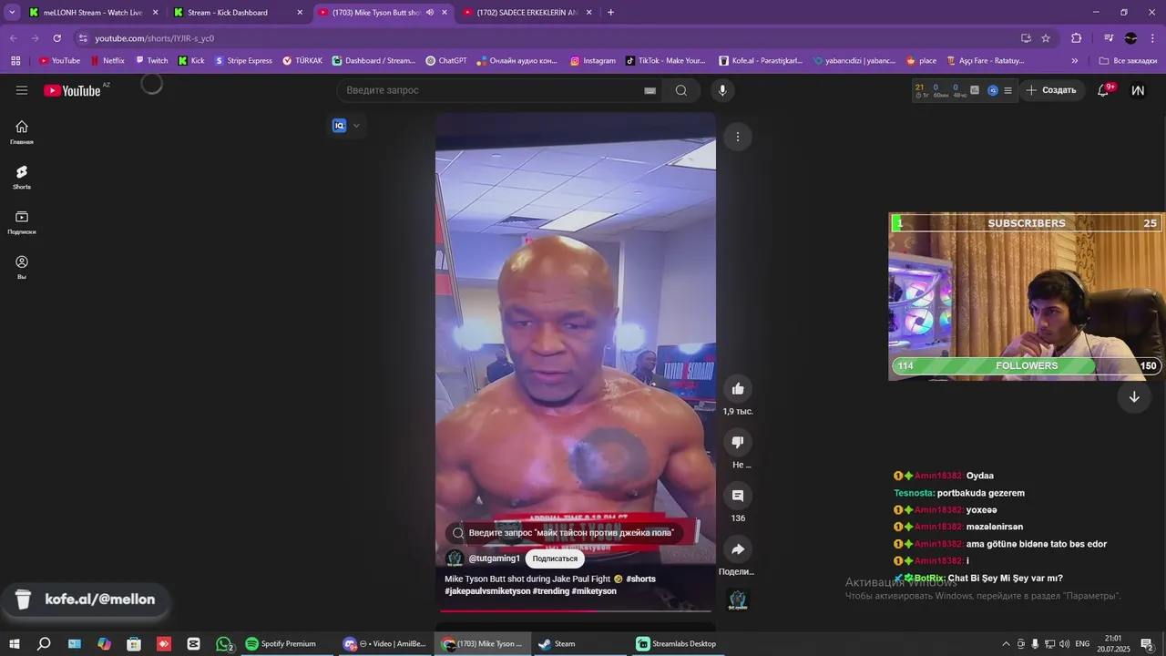
Task: Open the three-dot more options menu
Action: pyautogui.click(x=738, y=137)
